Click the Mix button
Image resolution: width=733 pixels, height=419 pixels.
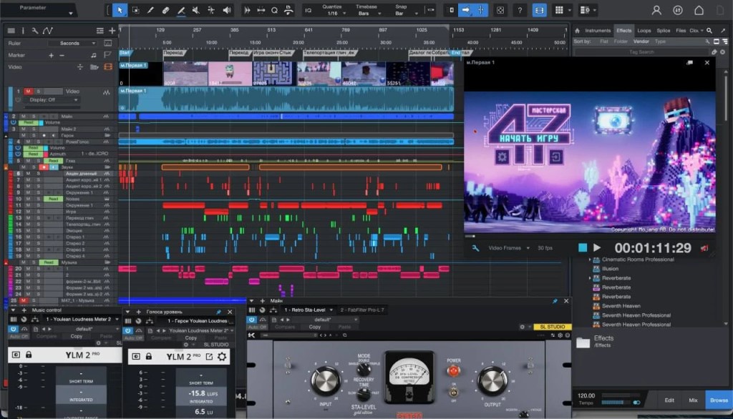click(x=693, y=400)
